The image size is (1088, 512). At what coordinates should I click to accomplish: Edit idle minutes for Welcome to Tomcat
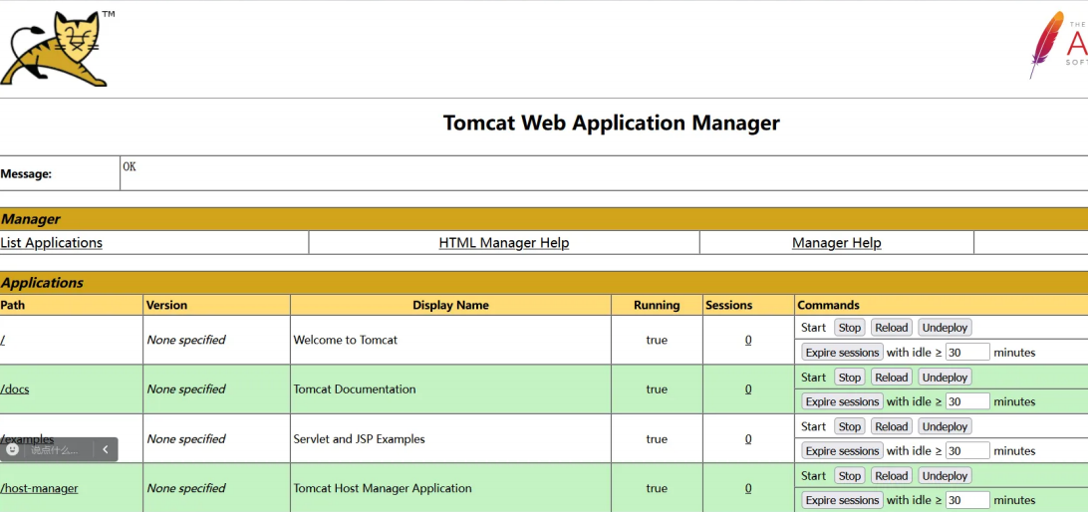click(x=967, y=353)
